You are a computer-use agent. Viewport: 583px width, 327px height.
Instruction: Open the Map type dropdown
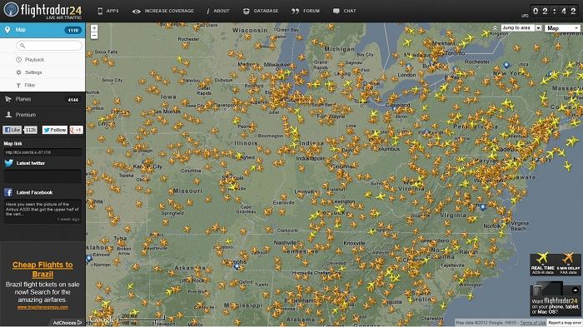click(x=562, y=27)
